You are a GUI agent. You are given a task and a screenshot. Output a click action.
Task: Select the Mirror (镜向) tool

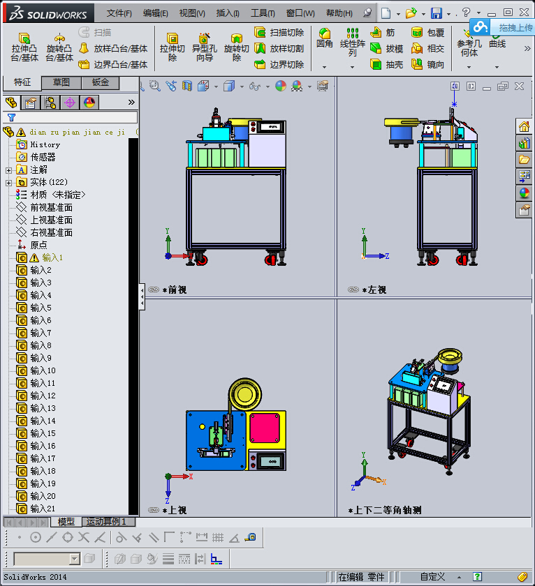[427, 65]
